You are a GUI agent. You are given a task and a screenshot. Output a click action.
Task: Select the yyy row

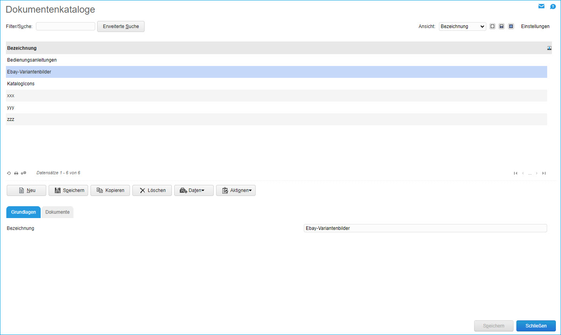pyautogui.click(x=277, y=107)
